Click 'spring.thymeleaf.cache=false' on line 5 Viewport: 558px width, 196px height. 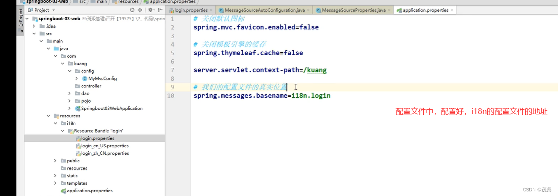[248, 53]
